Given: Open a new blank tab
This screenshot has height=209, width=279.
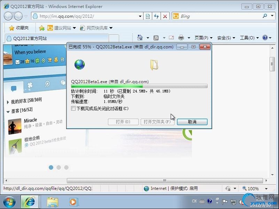Looking at the screenshot, I should (x=114, y=38).
